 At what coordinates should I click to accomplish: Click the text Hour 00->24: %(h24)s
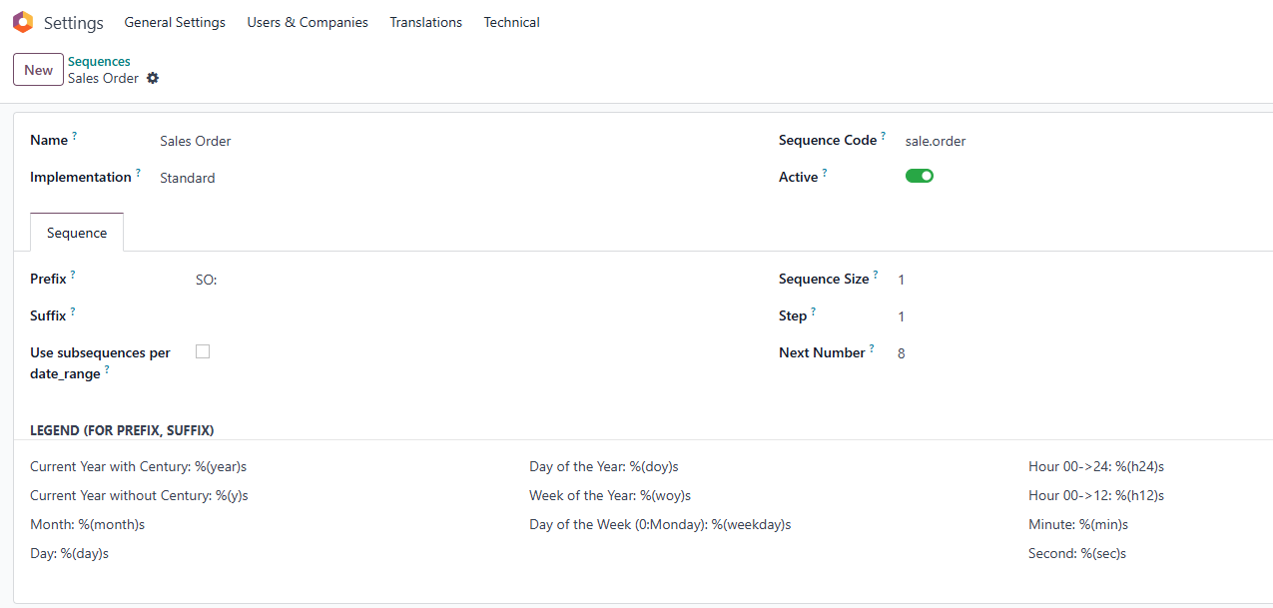point(1096,466)
